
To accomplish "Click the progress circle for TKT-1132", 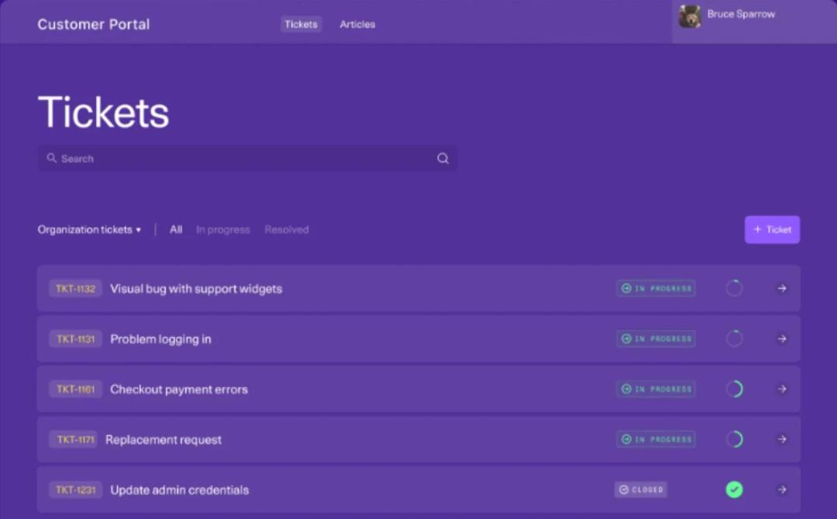I will [734, 289].
